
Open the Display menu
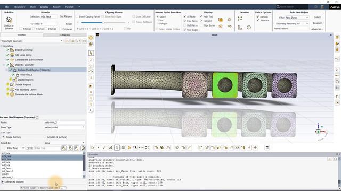(44, 7)
